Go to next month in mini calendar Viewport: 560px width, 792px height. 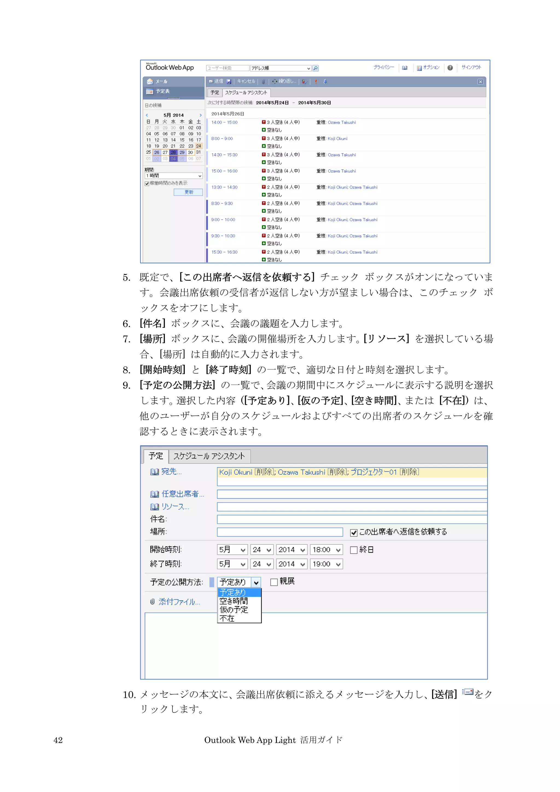tap(201, 115)
